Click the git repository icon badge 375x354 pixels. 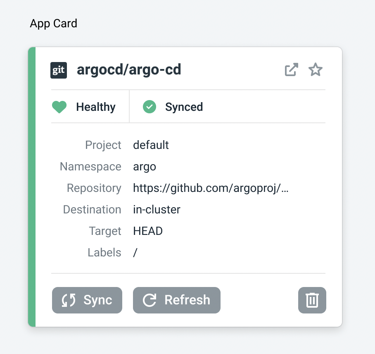58,70
